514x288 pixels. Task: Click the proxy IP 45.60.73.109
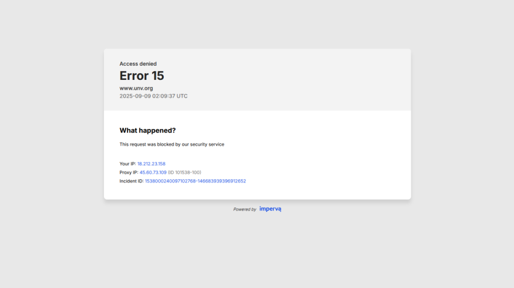(153, 173)
